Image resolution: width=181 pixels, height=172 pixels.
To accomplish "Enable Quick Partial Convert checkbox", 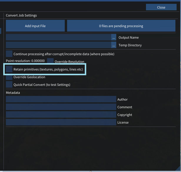I will click(x=9, y=84).
